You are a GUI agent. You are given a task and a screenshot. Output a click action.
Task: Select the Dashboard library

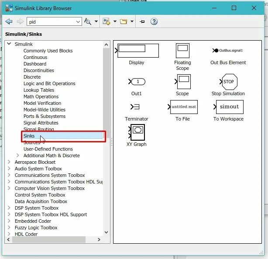[35, 64]
